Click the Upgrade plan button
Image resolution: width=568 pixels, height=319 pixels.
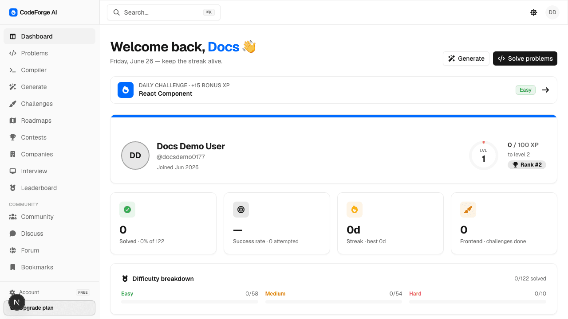[49, 308]
